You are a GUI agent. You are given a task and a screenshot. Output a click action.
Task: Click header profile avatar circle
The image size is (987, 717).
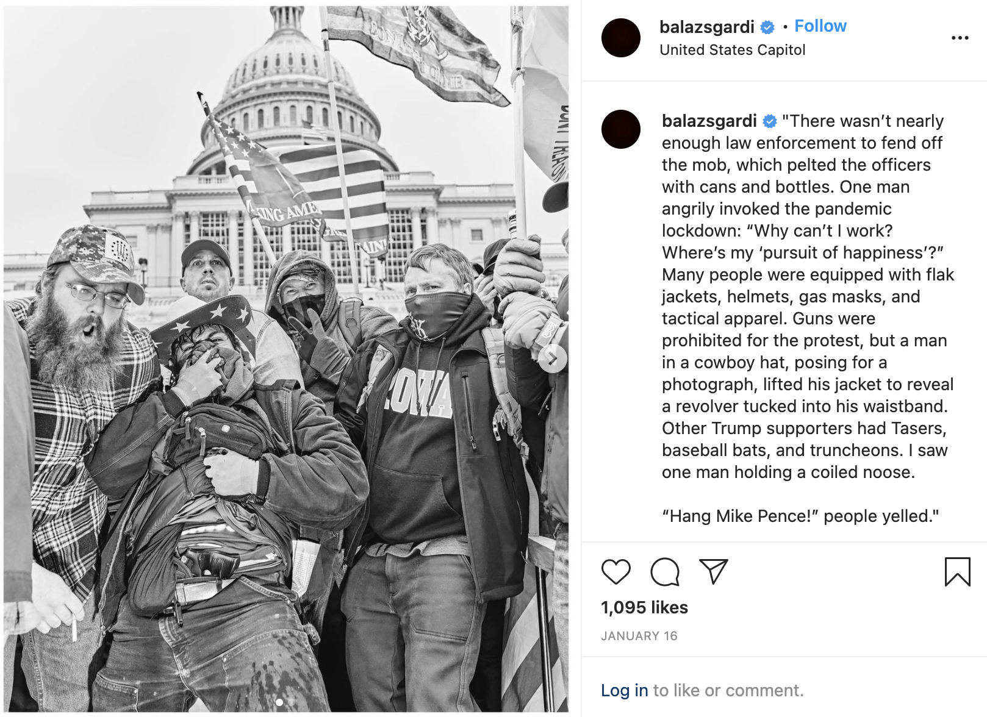620,38
